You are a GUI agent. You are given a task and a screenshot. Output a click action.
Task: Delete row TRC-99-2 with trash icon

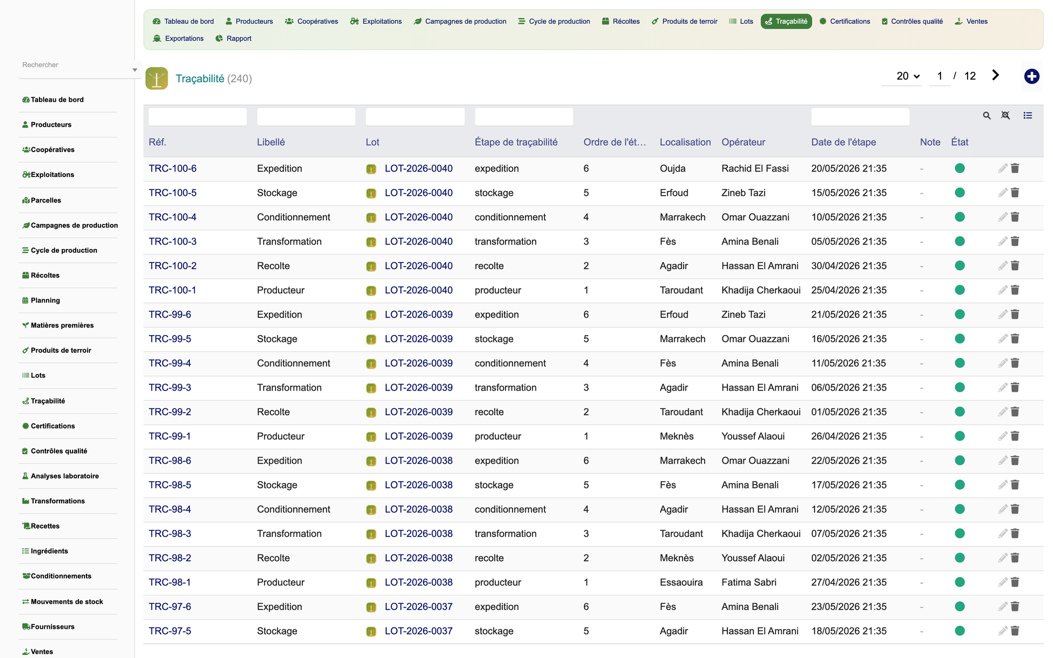coord(1015,412)
